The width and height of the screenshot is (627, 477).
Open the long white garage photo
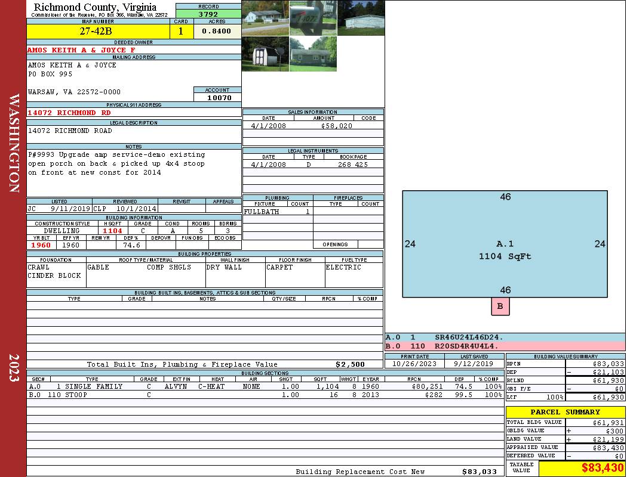[360, 18]
